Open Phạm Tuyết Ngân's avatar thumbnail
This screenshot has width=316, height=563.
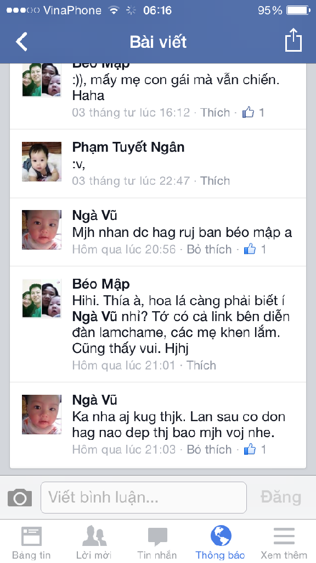pos(42,162)
